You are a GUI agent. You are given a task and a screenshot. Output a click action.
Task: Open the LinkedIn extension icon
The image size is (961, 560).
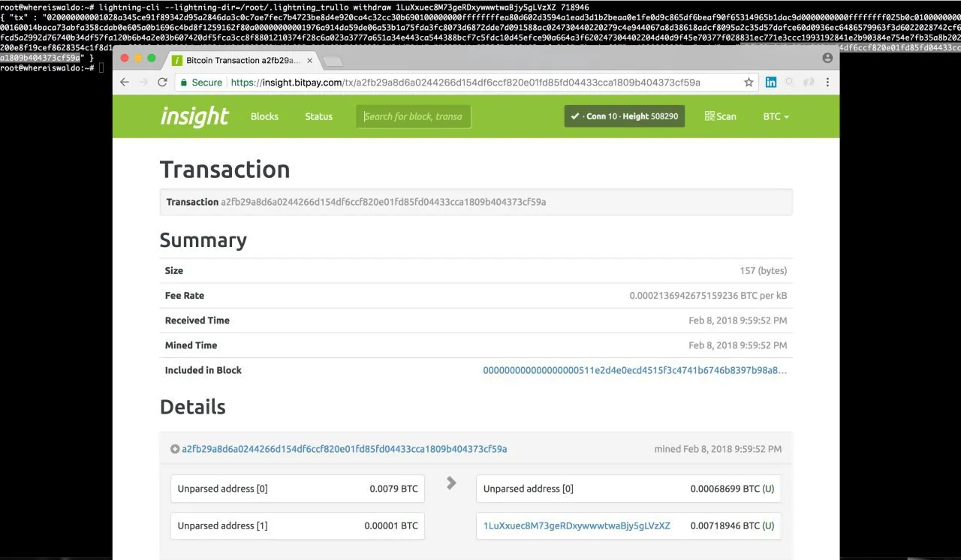click(x=770, y=83)
